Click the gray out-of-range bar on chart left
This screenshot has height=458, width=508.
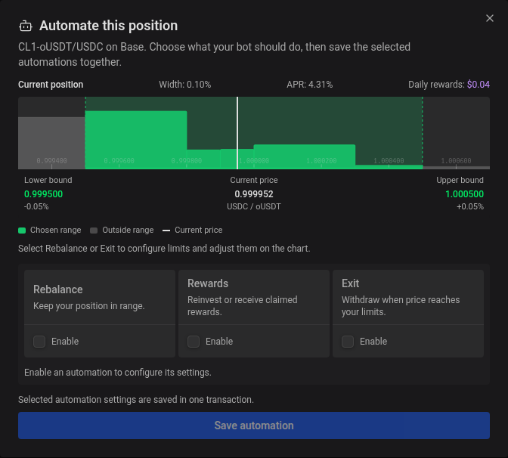51,143
